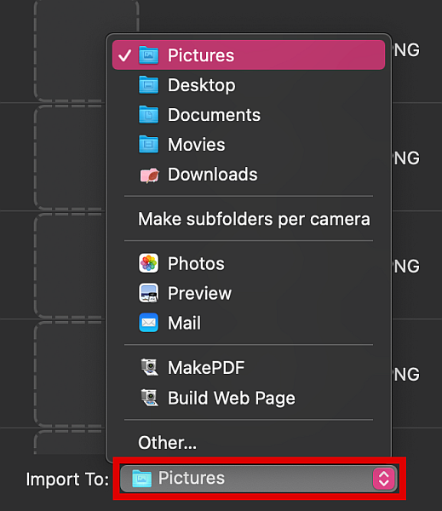Click the Build Web Page icon
The image size is (442, 511).
click(149, 398)
